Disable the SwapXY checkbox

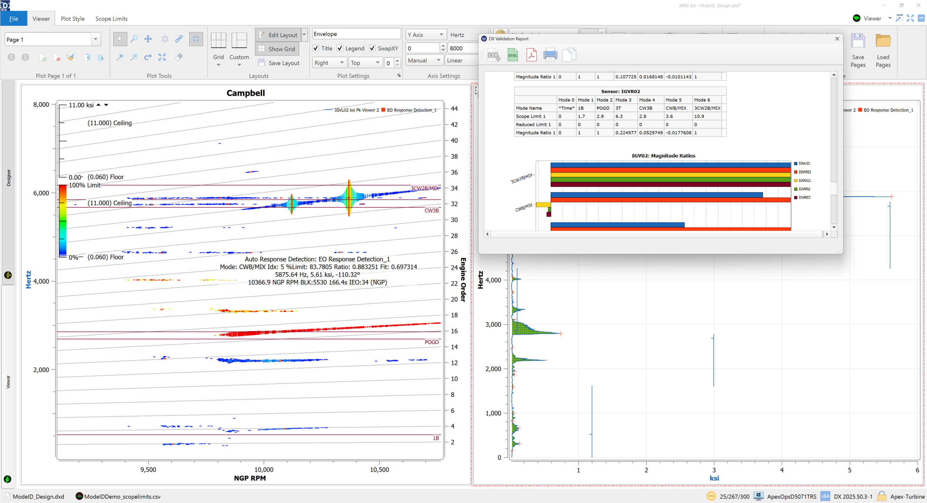point(372,48)
